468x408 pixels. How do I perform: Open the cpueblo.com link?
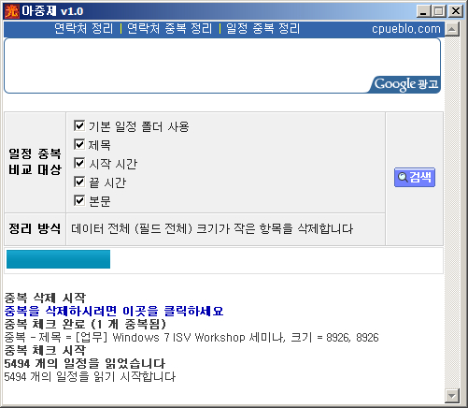pyautogui.click(x=406, y=29)
